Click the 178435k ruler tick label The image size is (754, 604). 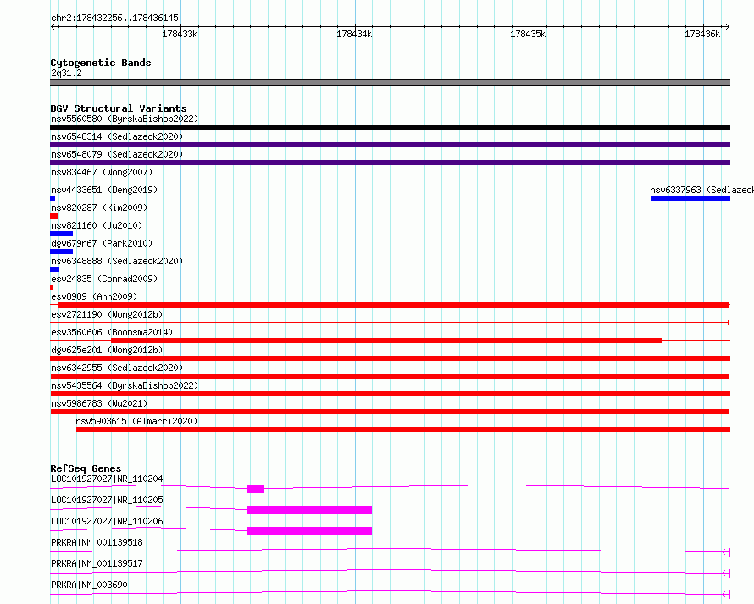528,34
